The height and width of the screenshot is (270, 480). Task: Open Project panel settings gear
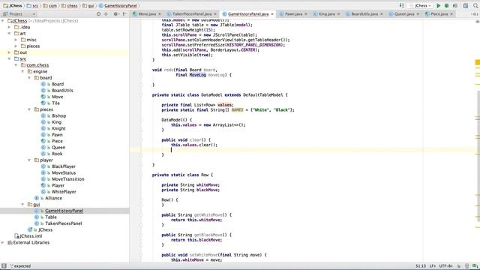point(115,14)
